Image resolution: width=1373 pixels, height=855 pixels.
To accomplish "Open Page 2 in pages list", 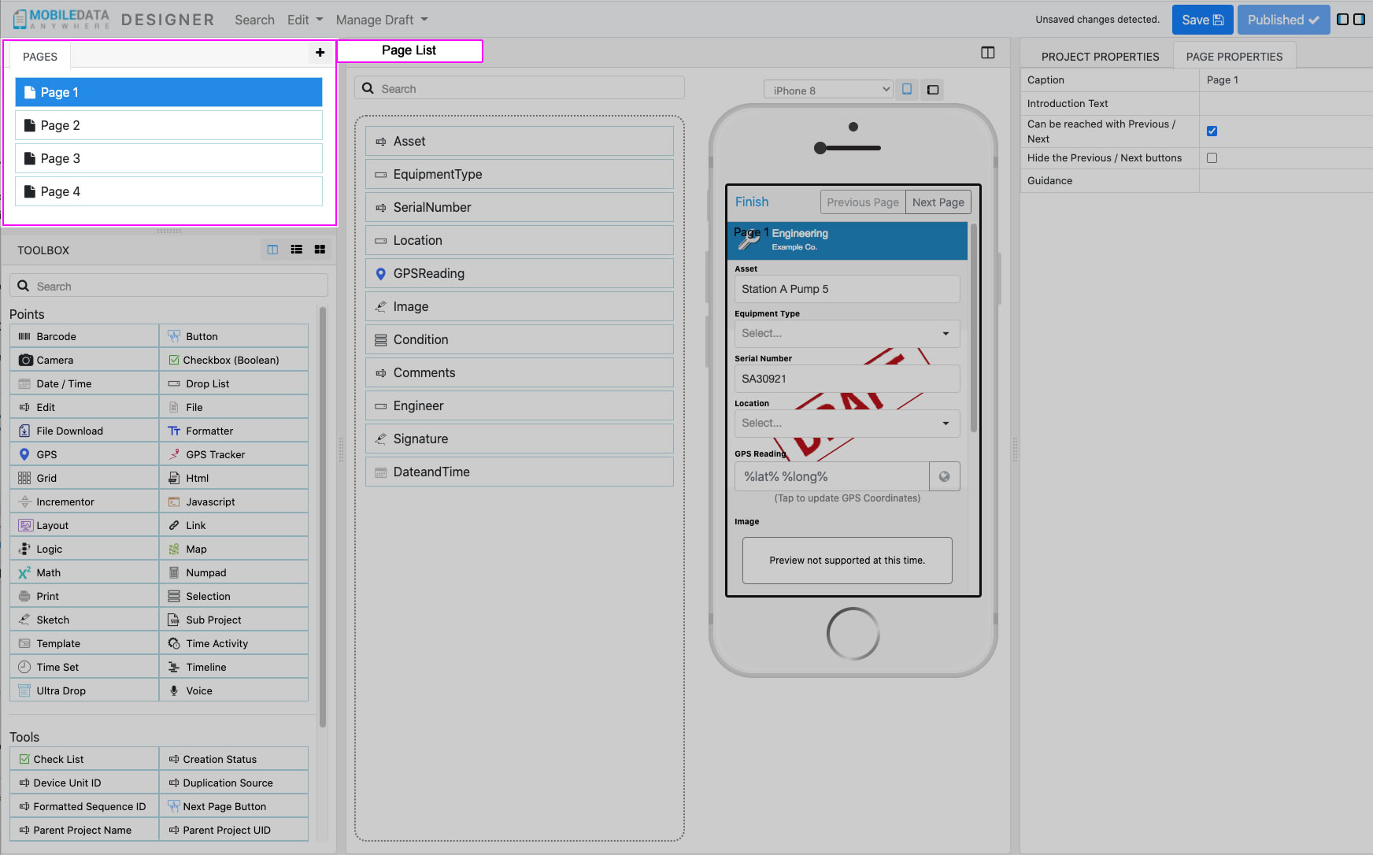I will coord(168,125).
